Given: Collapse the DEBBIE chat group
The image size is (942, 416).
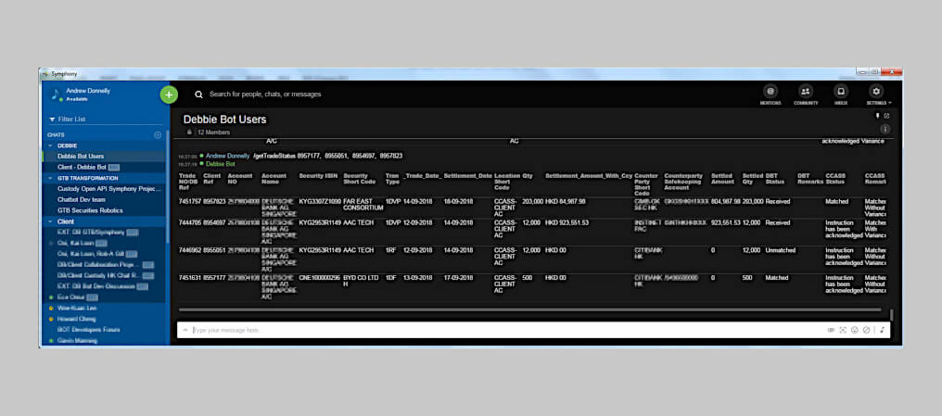Looking at the screenshot, I should [x=51, y=145].
